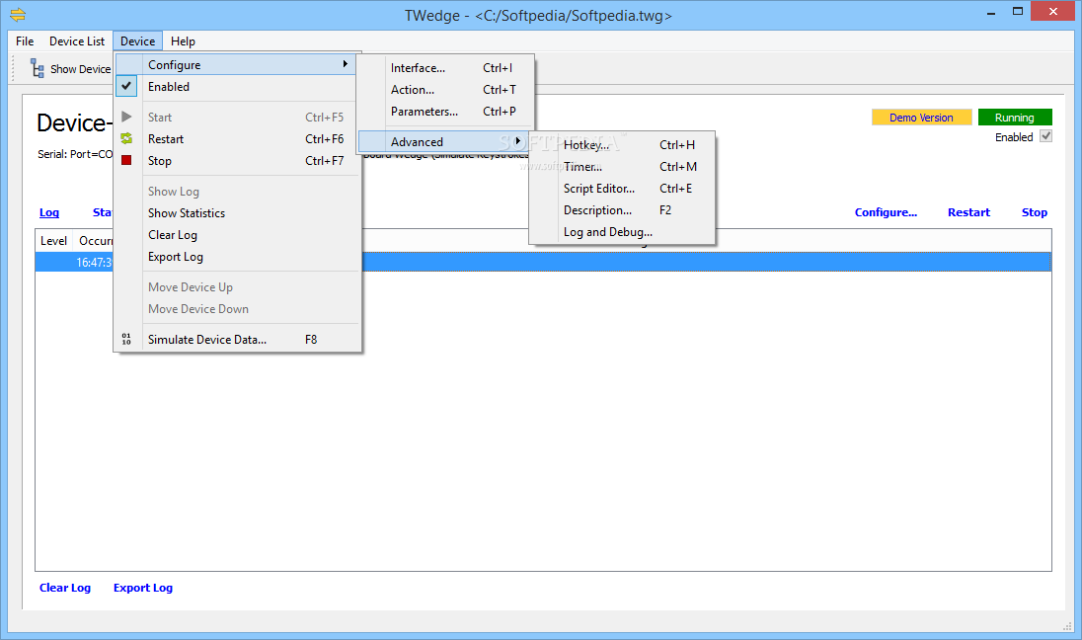
Task: Click the Clear Log link at bottom
Action: tap(65, 588)
